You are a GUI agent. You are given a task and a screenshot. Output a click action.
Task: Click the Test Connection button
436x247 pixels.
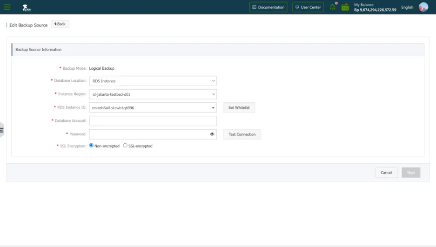tap(242, 134)
